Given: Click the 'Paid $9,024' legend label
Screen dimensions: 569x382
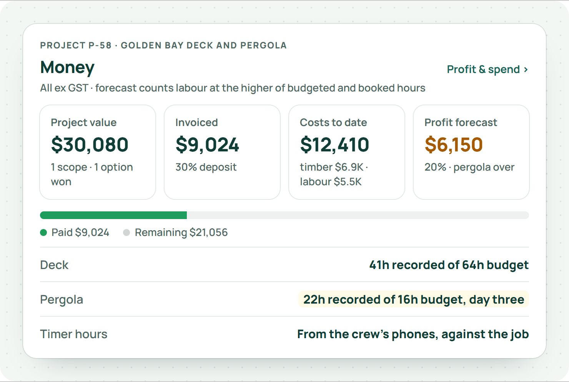Looking at the screenshot, I should click(x=80, y=233).
